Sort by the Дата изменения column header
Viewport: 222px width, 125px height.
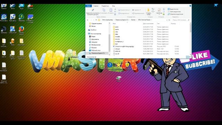point(148,24)
